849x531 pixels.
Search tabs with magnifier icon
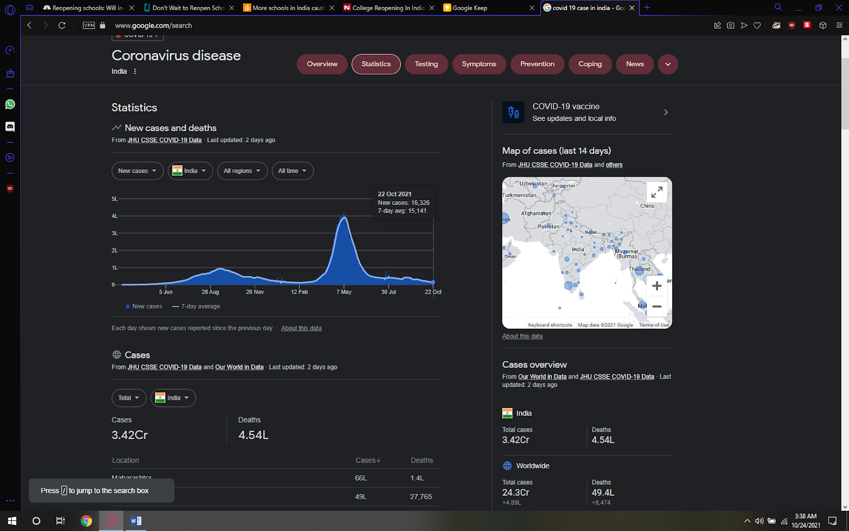pyautogui.click(x=778, y=7)
